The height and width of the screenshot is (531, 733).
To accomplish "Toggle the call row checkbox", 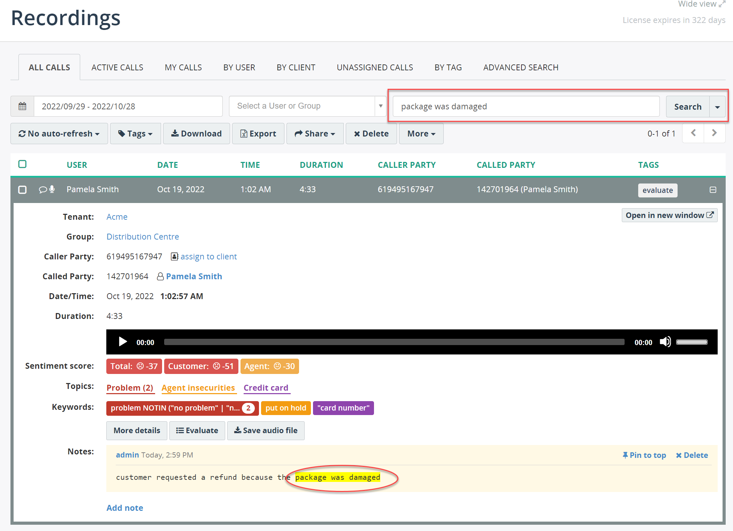I will coord(23,189).
